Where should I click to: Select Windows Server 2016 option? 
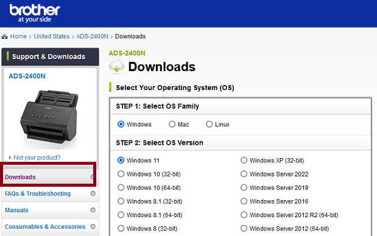244,201
